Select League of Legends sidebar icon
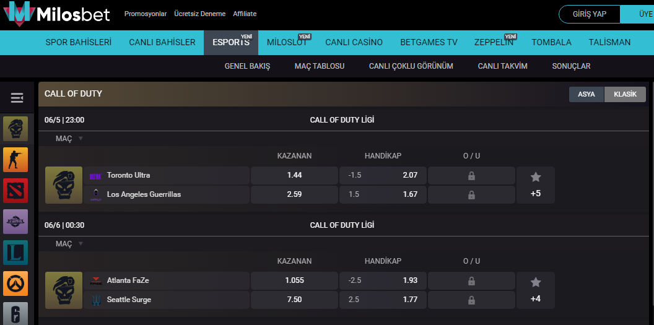This screenshot has width=654, height=325. (x=15, y=253)
